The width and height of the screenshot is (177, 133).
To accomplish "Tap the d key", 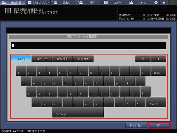I will point(52,92).
